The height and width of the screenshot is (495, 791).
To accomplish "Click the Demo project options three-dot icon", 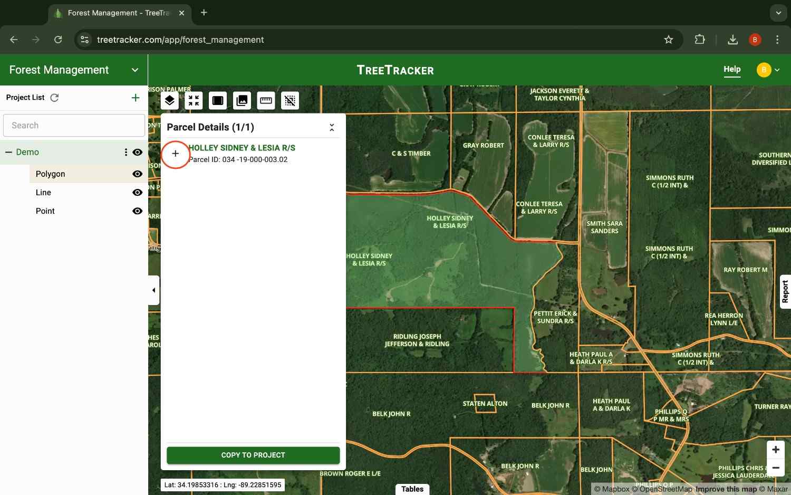I will pos(126,152).
